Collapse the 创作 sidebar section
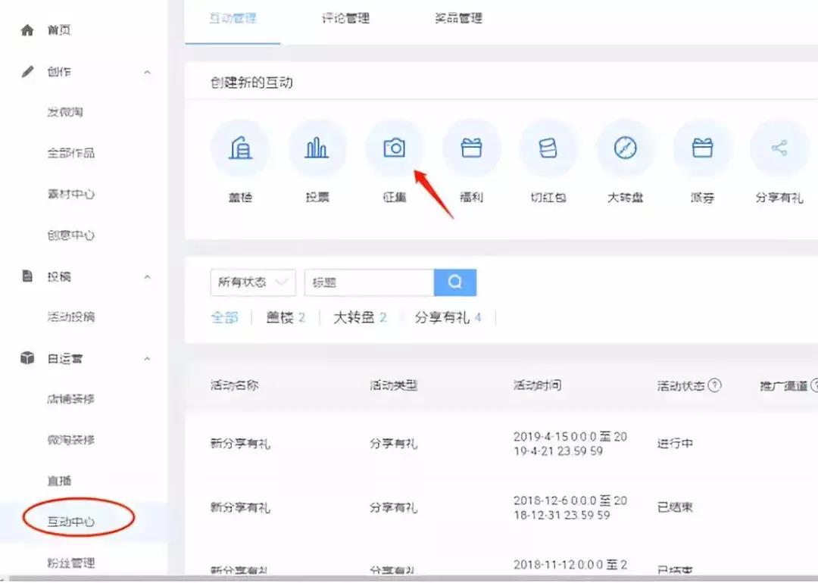 (x=148, y=71)
